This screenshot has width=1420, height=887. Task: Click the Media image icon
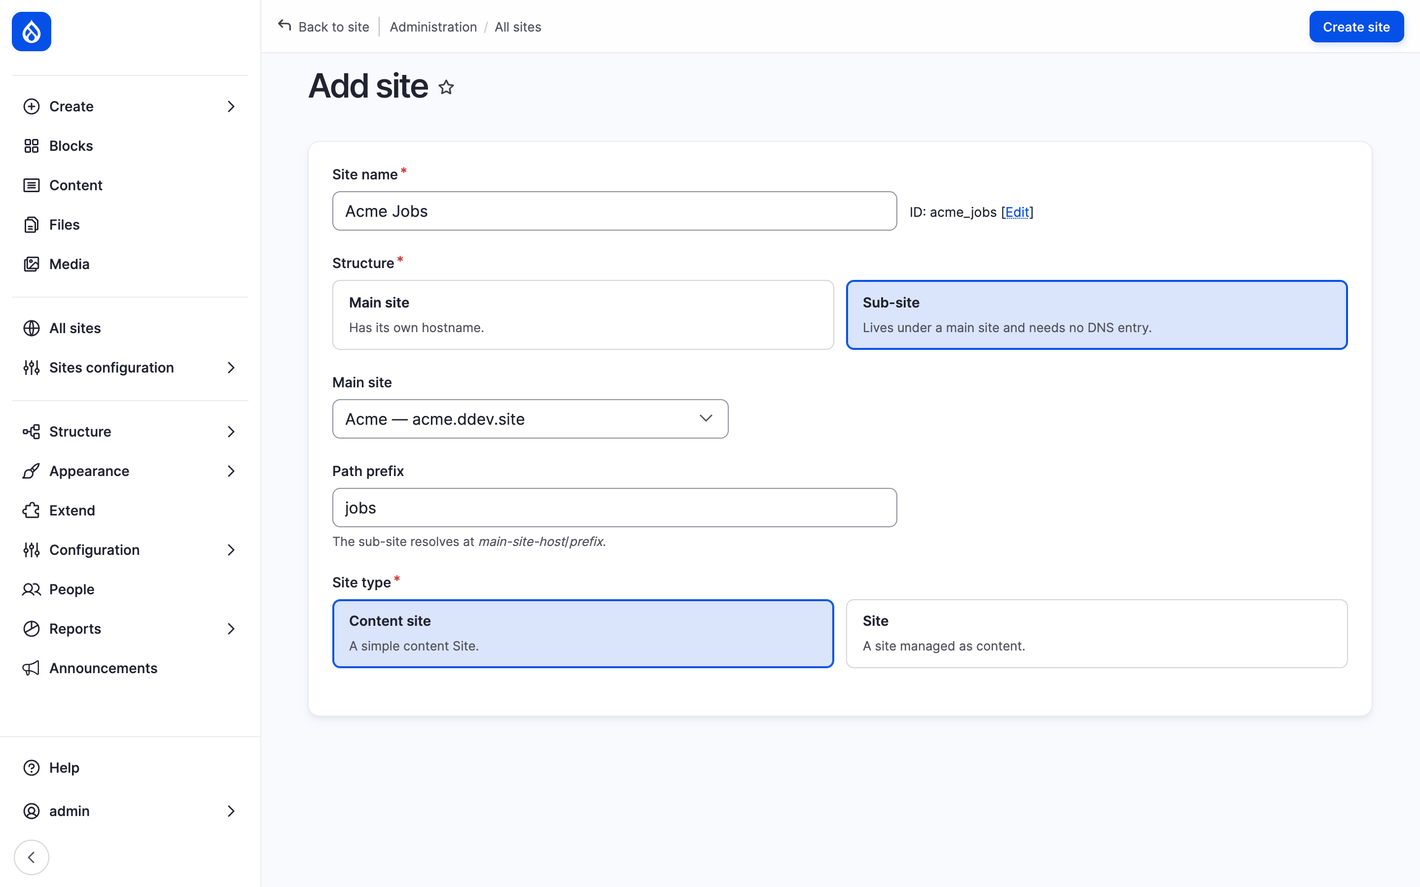[x=32, y=264]
